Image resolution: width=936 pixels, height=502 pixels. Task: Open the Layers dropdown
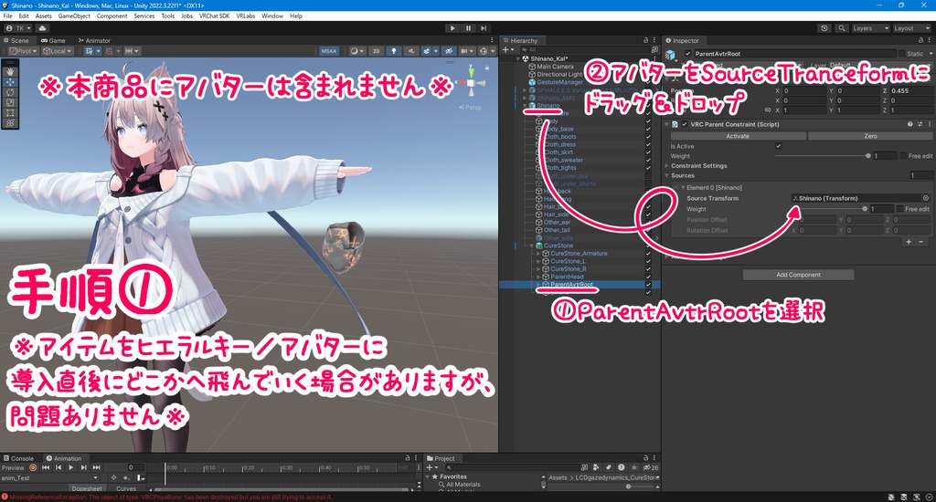tap(870, 28)
